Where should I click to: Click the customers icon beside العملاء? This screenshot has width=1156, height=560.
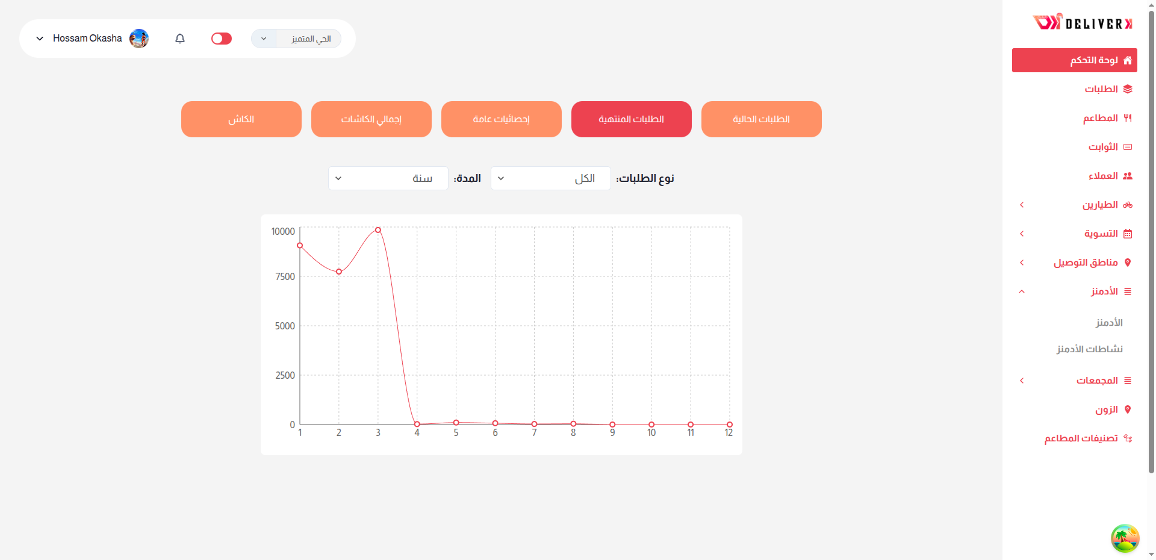click(x=1128, y=176)
